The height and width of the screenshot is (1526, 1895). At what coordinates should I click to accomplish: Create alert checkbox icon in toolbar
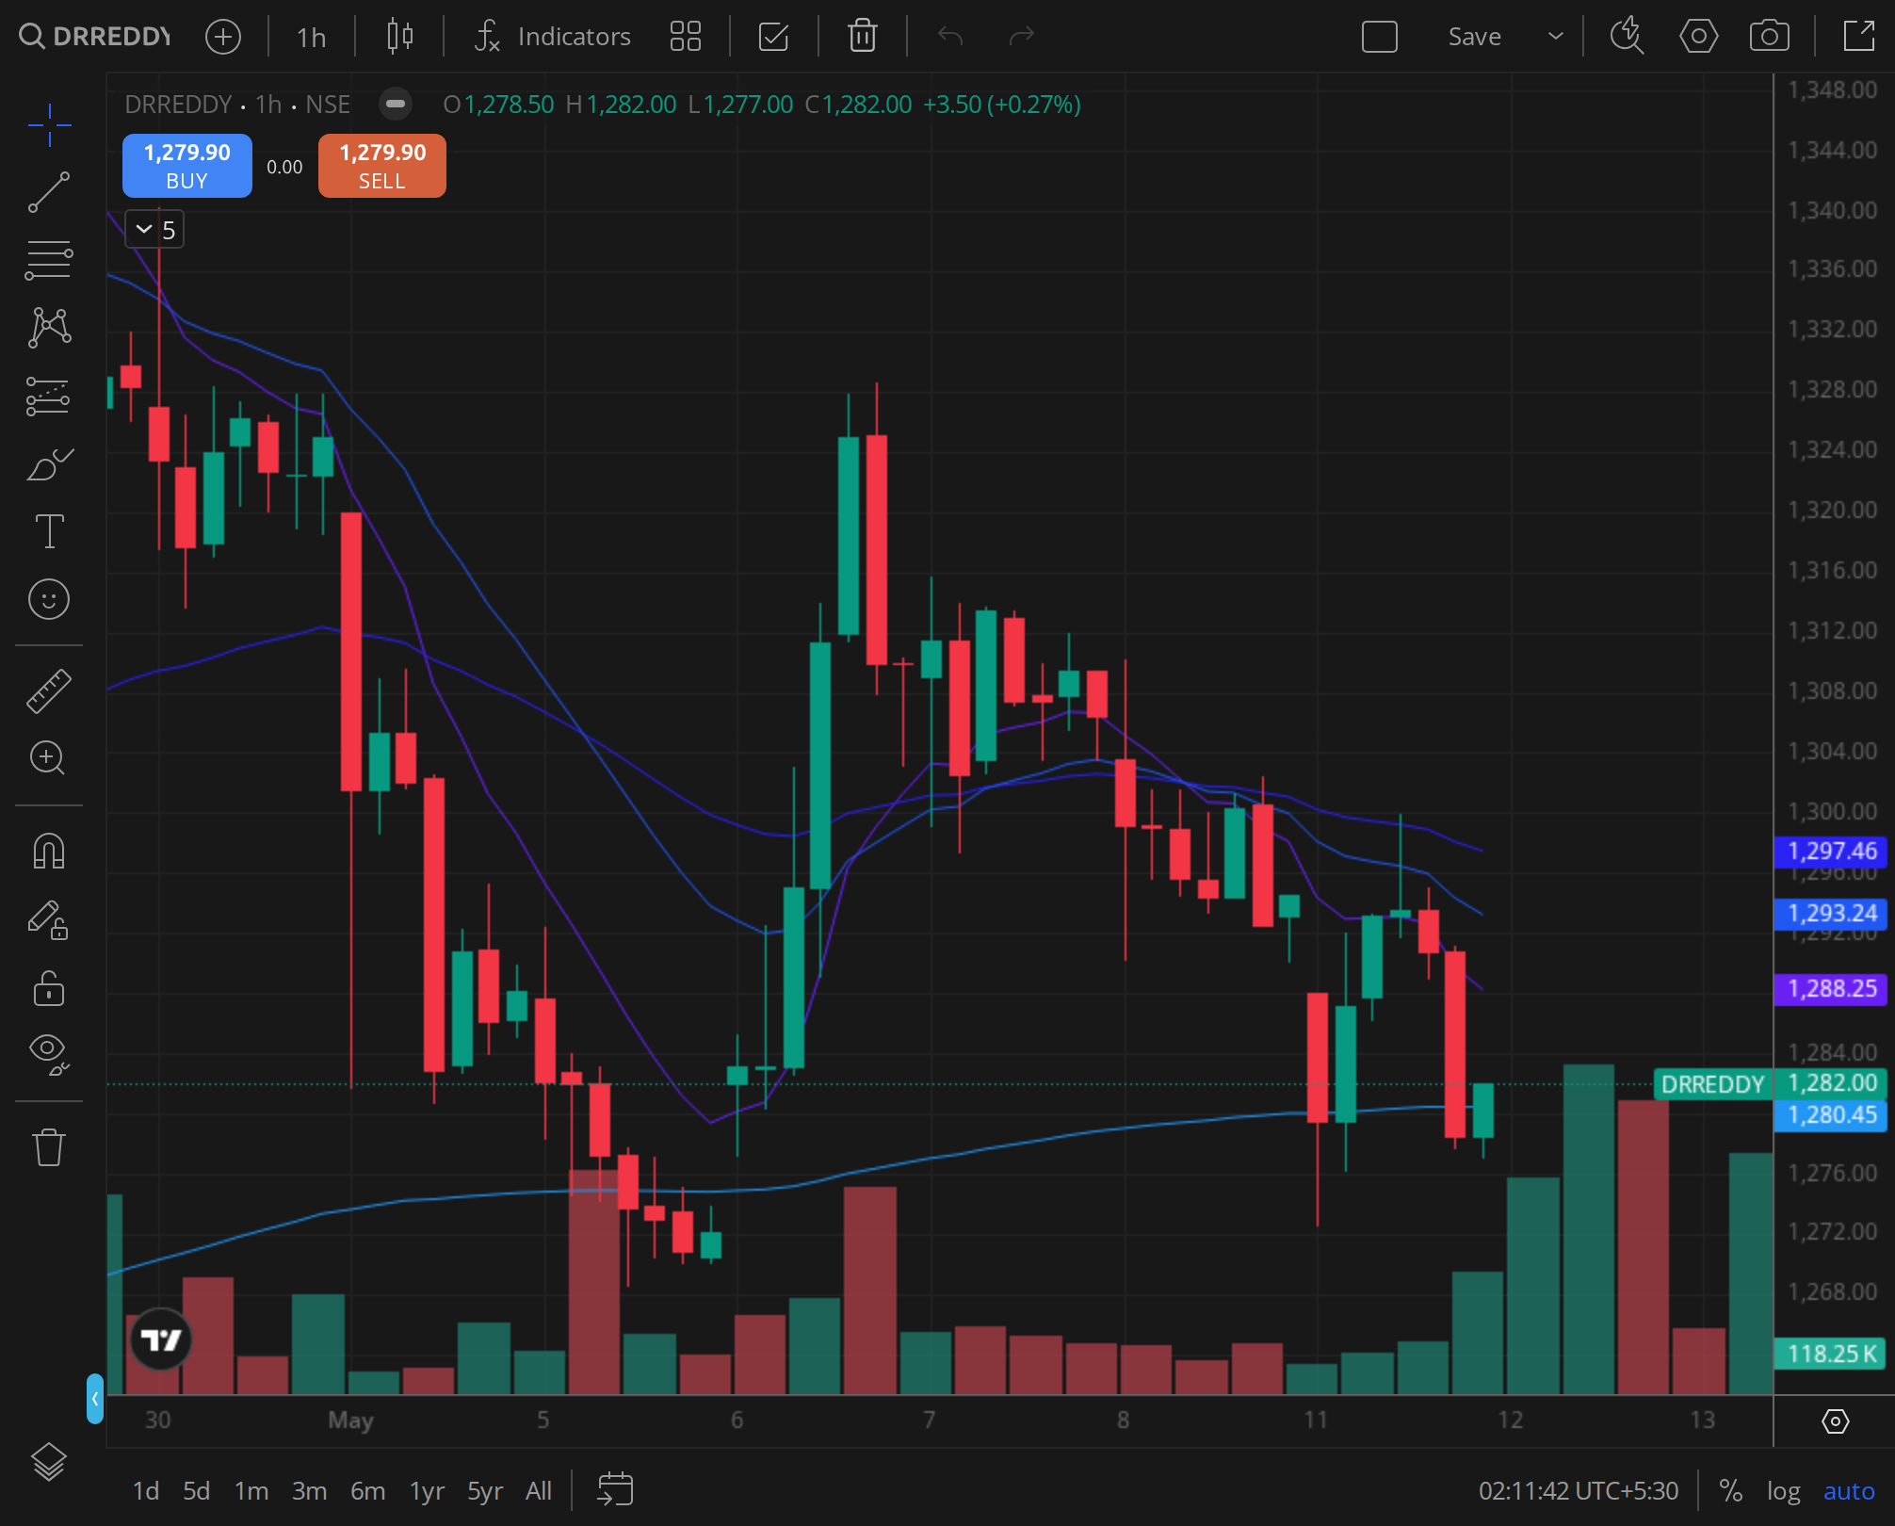pyautogui.click(x=773, y=37)
